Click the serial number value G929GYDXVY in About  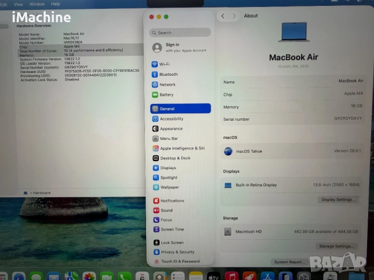[x=348, y=118]
